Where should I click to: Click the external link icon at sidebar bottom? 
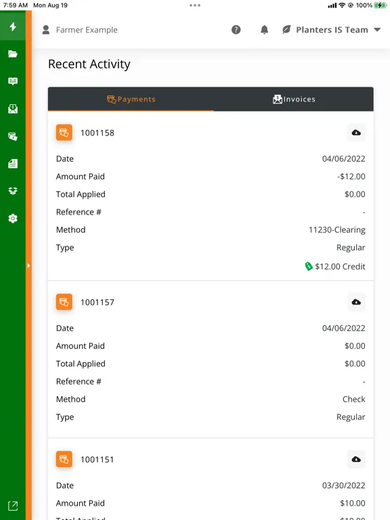(x=13, y=506)
